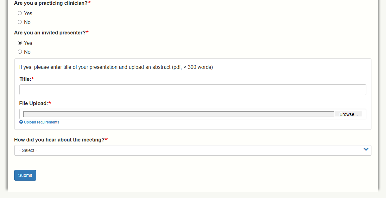The height and width of the screenshot is (198, 386).
Task: Click the 'Are you an invited presenter?' question
Action: pyautogui.click(x=50, y=33)
